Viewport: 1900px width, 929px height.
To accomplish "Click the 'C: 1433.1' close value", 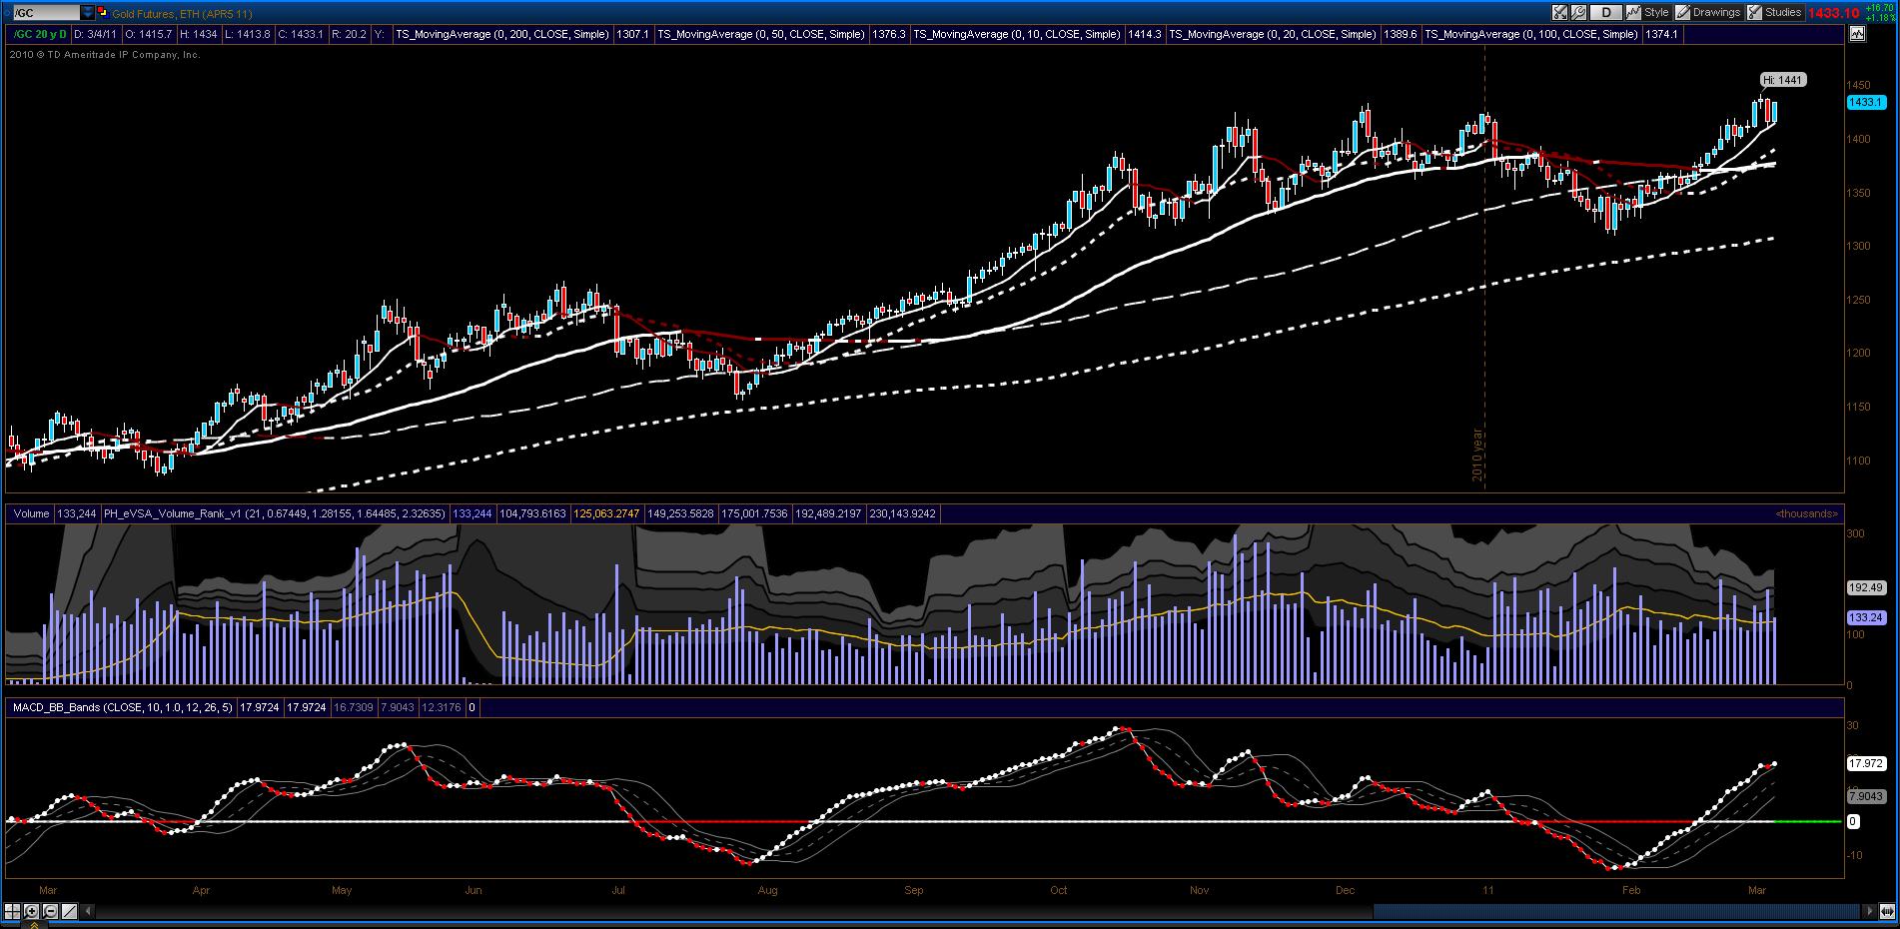I will click(x=301, y=34).
